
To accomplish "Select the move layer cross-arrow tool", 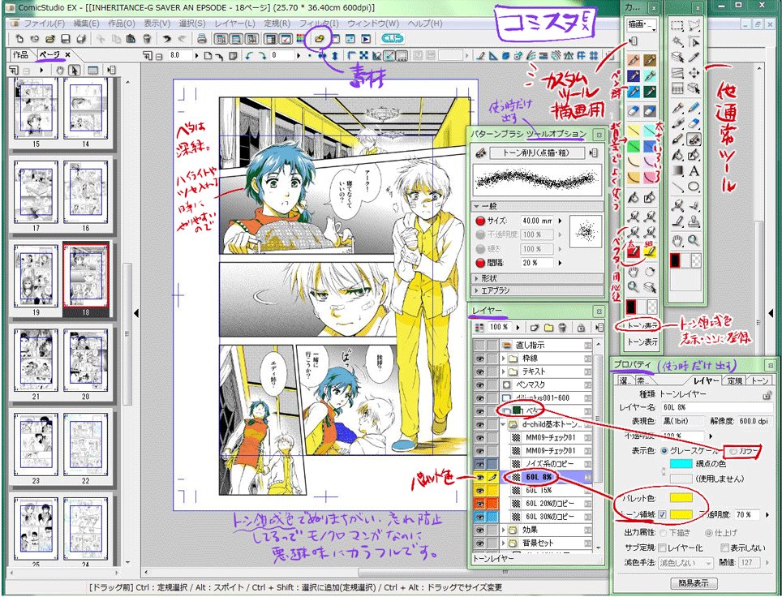I will pos(694,73).
